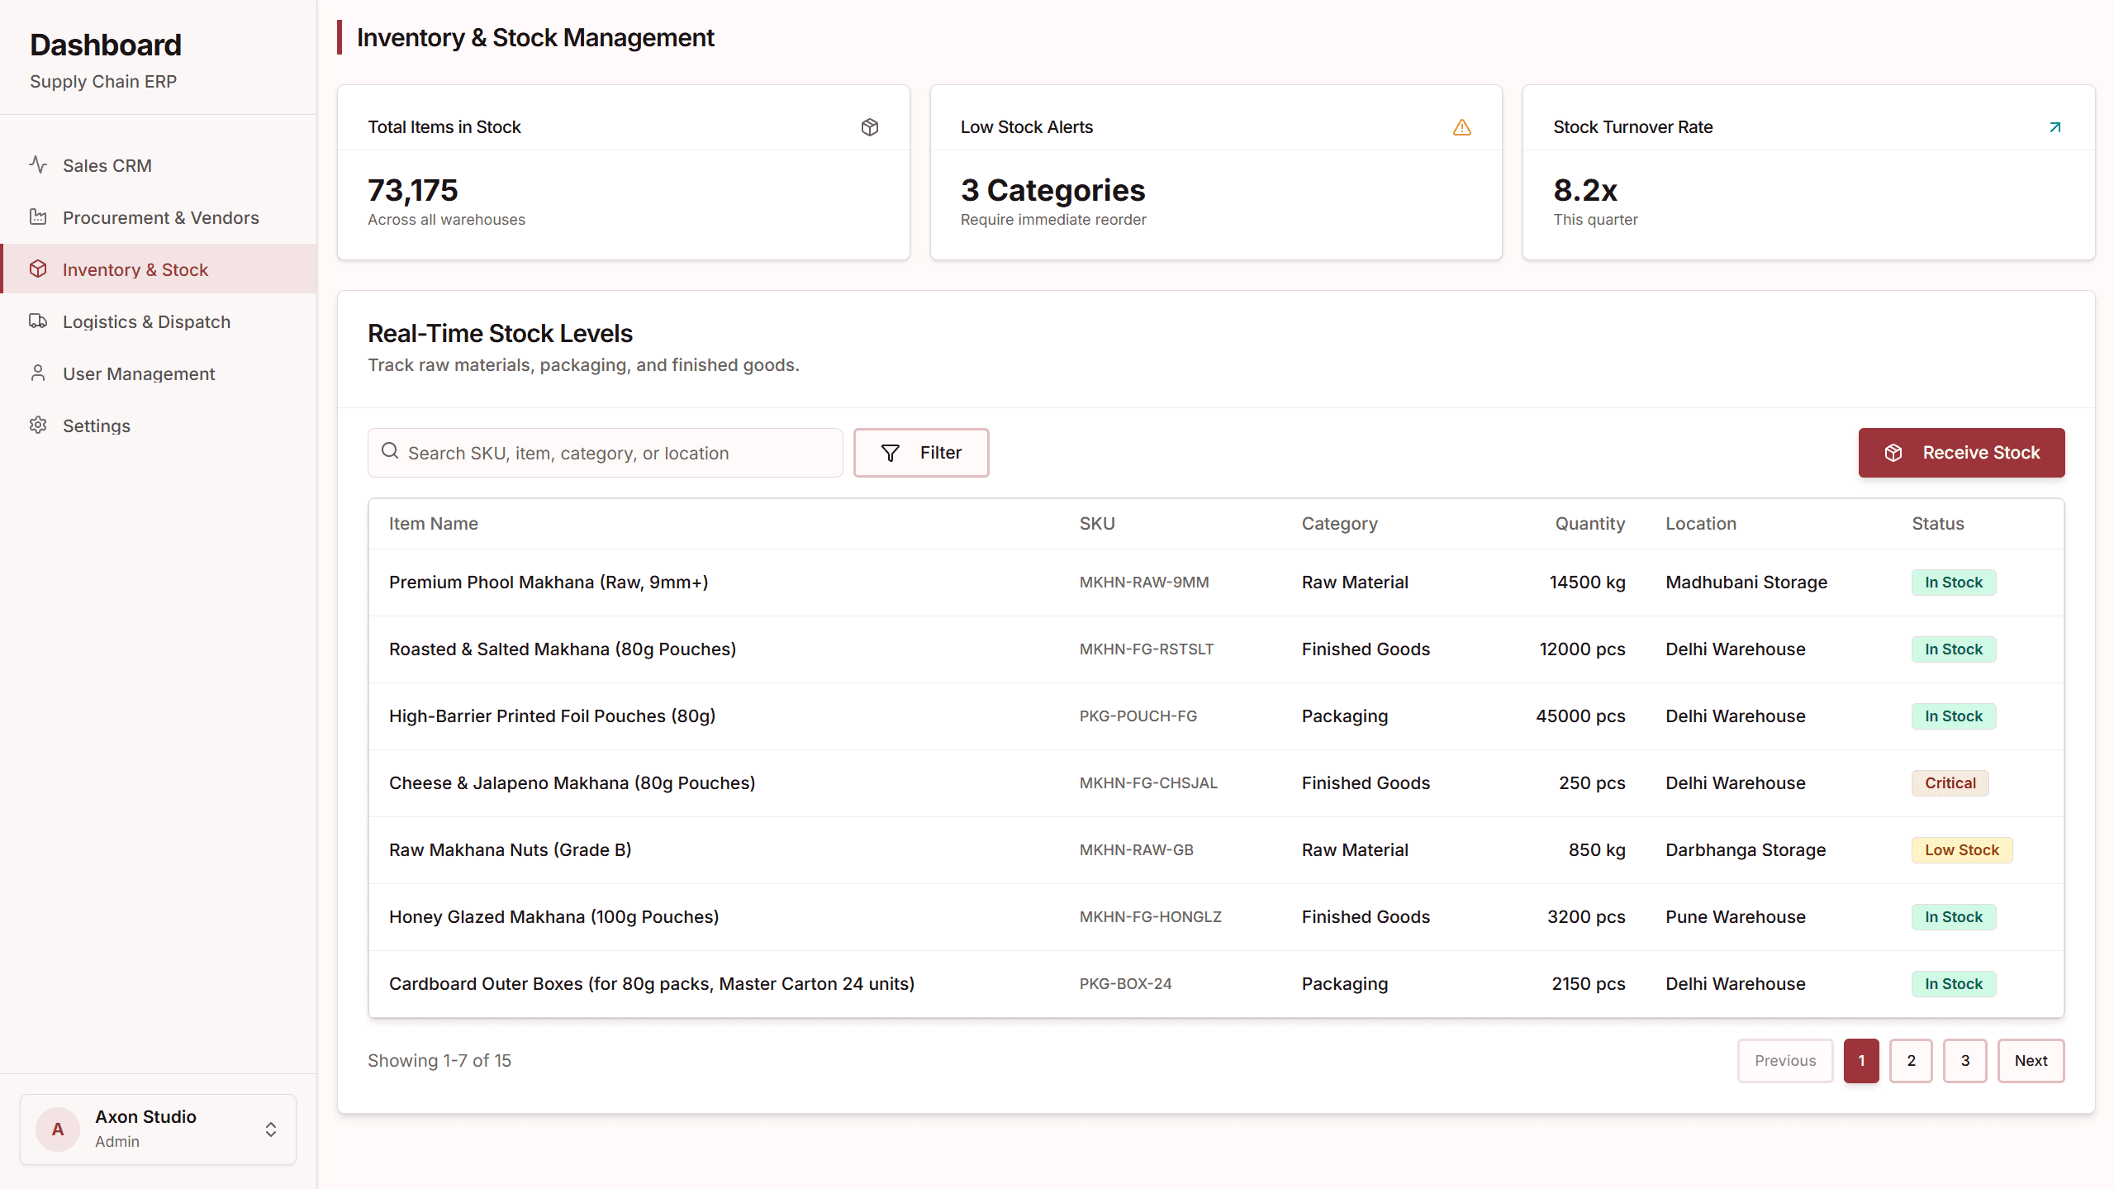Click the Quantity column header
This screenshot has width=2114, height=1189.
1589,524
